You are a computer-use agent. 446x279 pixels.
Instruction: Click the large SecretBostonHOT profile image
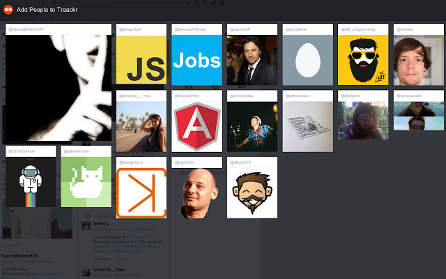point(59,88)
